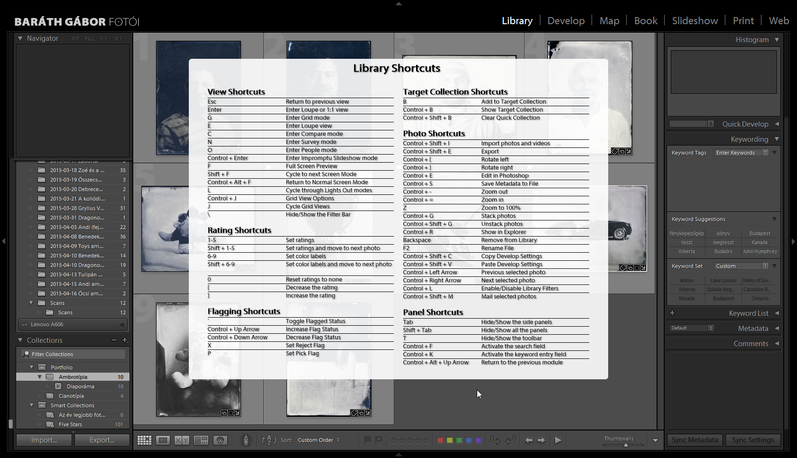Screen dimensions: 797x458
Task: Apply yellow color label
Action: point(450,440)
